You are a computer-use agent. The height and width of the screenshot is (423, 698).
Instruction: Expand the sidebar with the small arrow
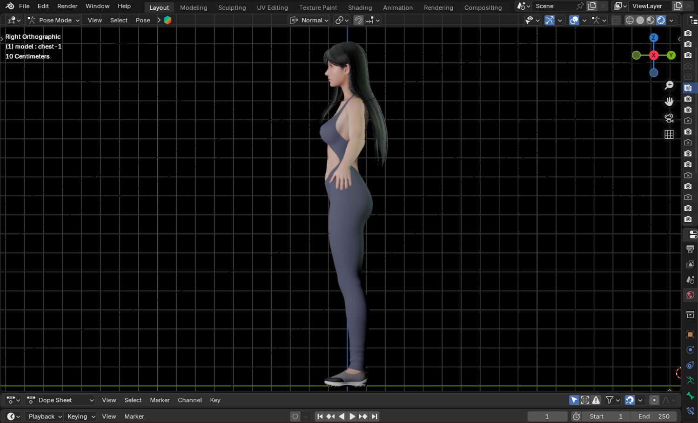[x=679, y=39]
